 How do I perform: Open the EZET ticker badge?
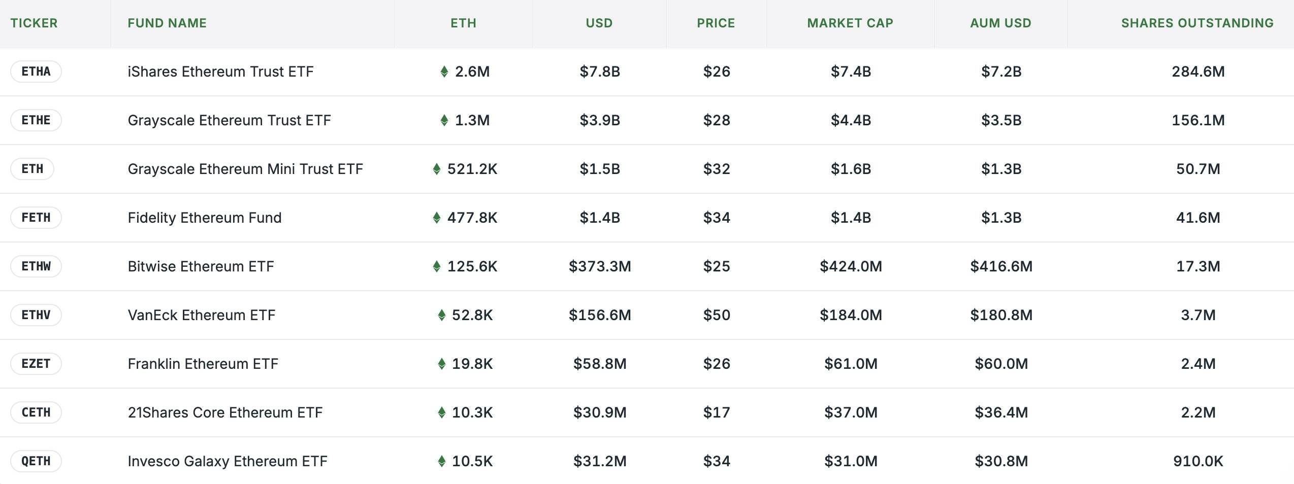coord(36,364)
